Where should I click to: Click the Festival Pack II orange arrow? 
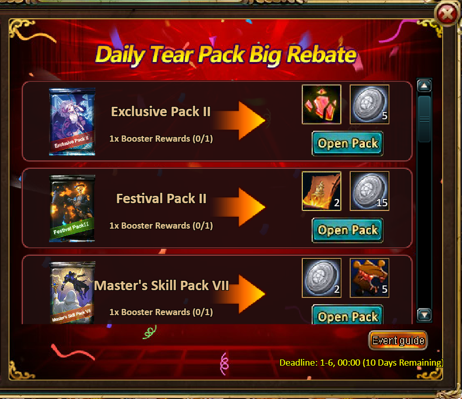239,207
